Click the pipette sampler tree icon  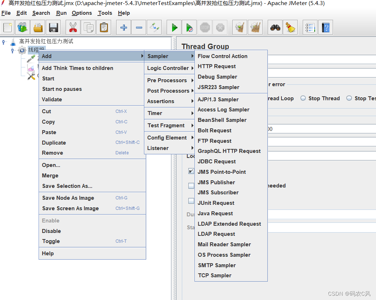31,58
